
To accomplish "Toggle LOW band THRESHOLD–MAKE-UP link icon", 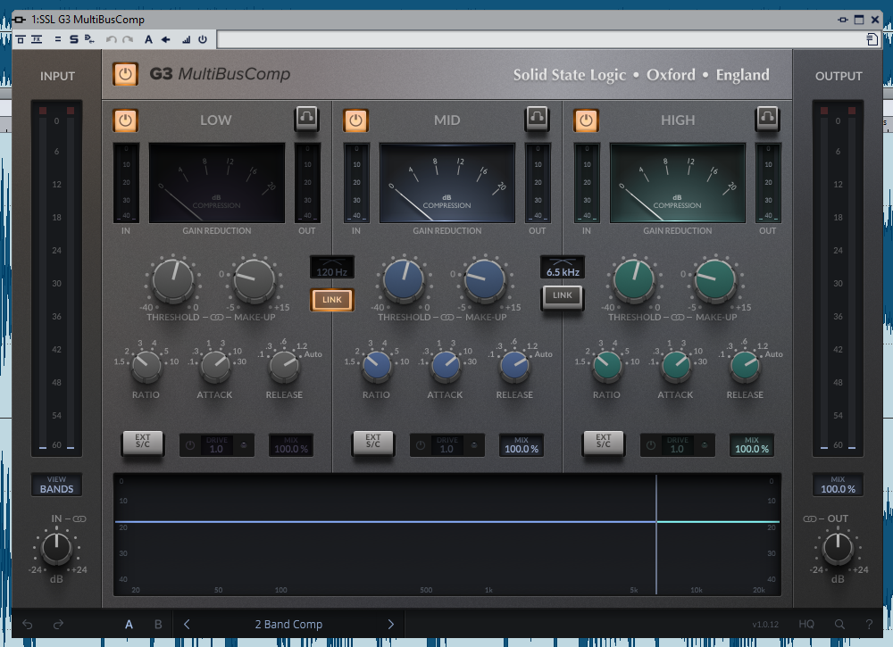I will (216, 318).
